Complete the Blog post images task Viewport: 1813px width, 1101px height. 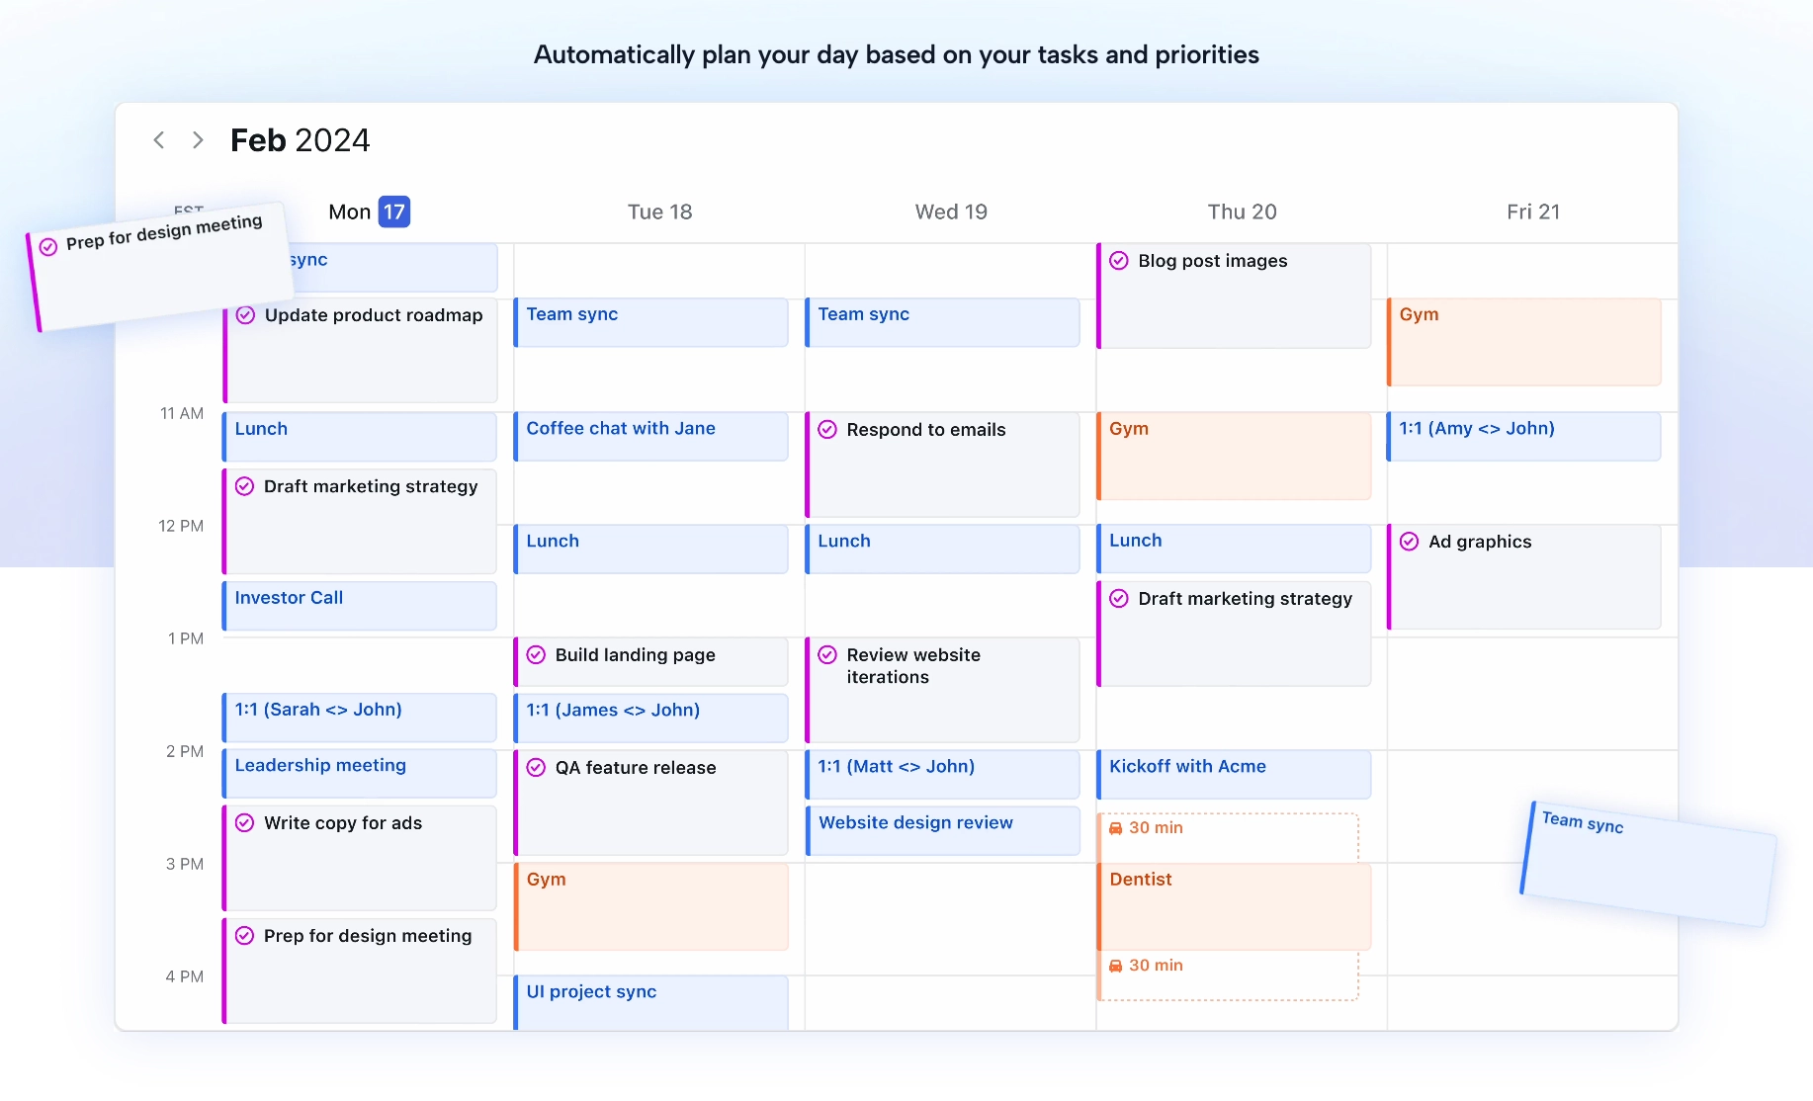[x=1119, y=261]
